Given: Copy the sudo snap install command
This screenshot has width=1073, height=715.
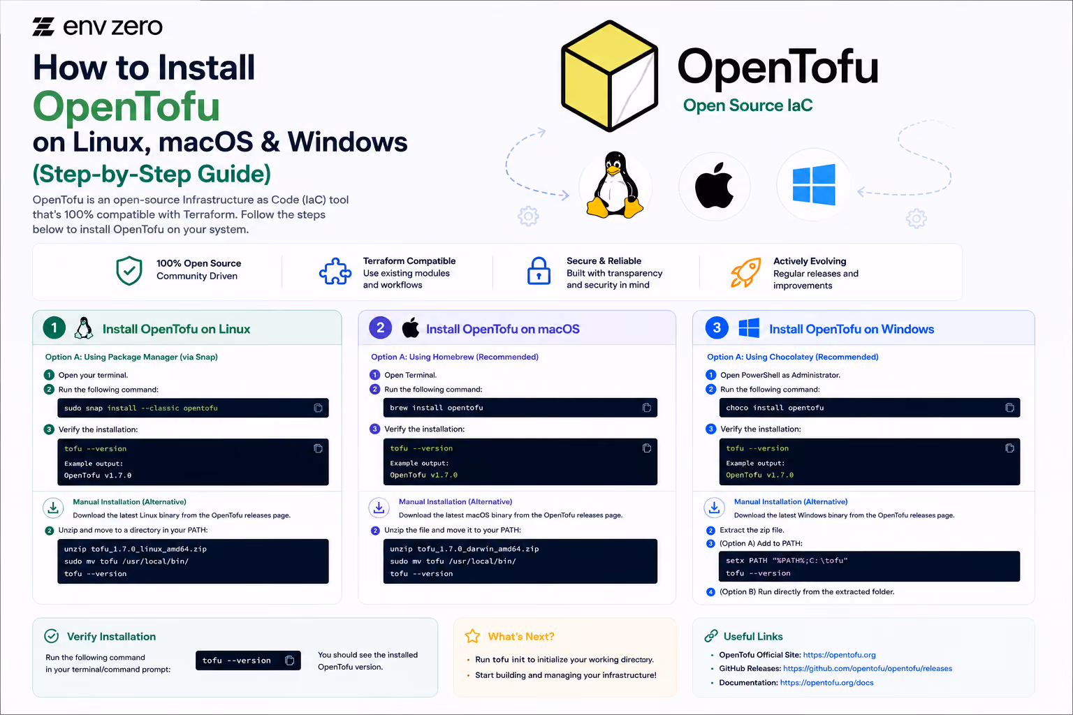Looking at the screenshot, I should tap(318, 408).
